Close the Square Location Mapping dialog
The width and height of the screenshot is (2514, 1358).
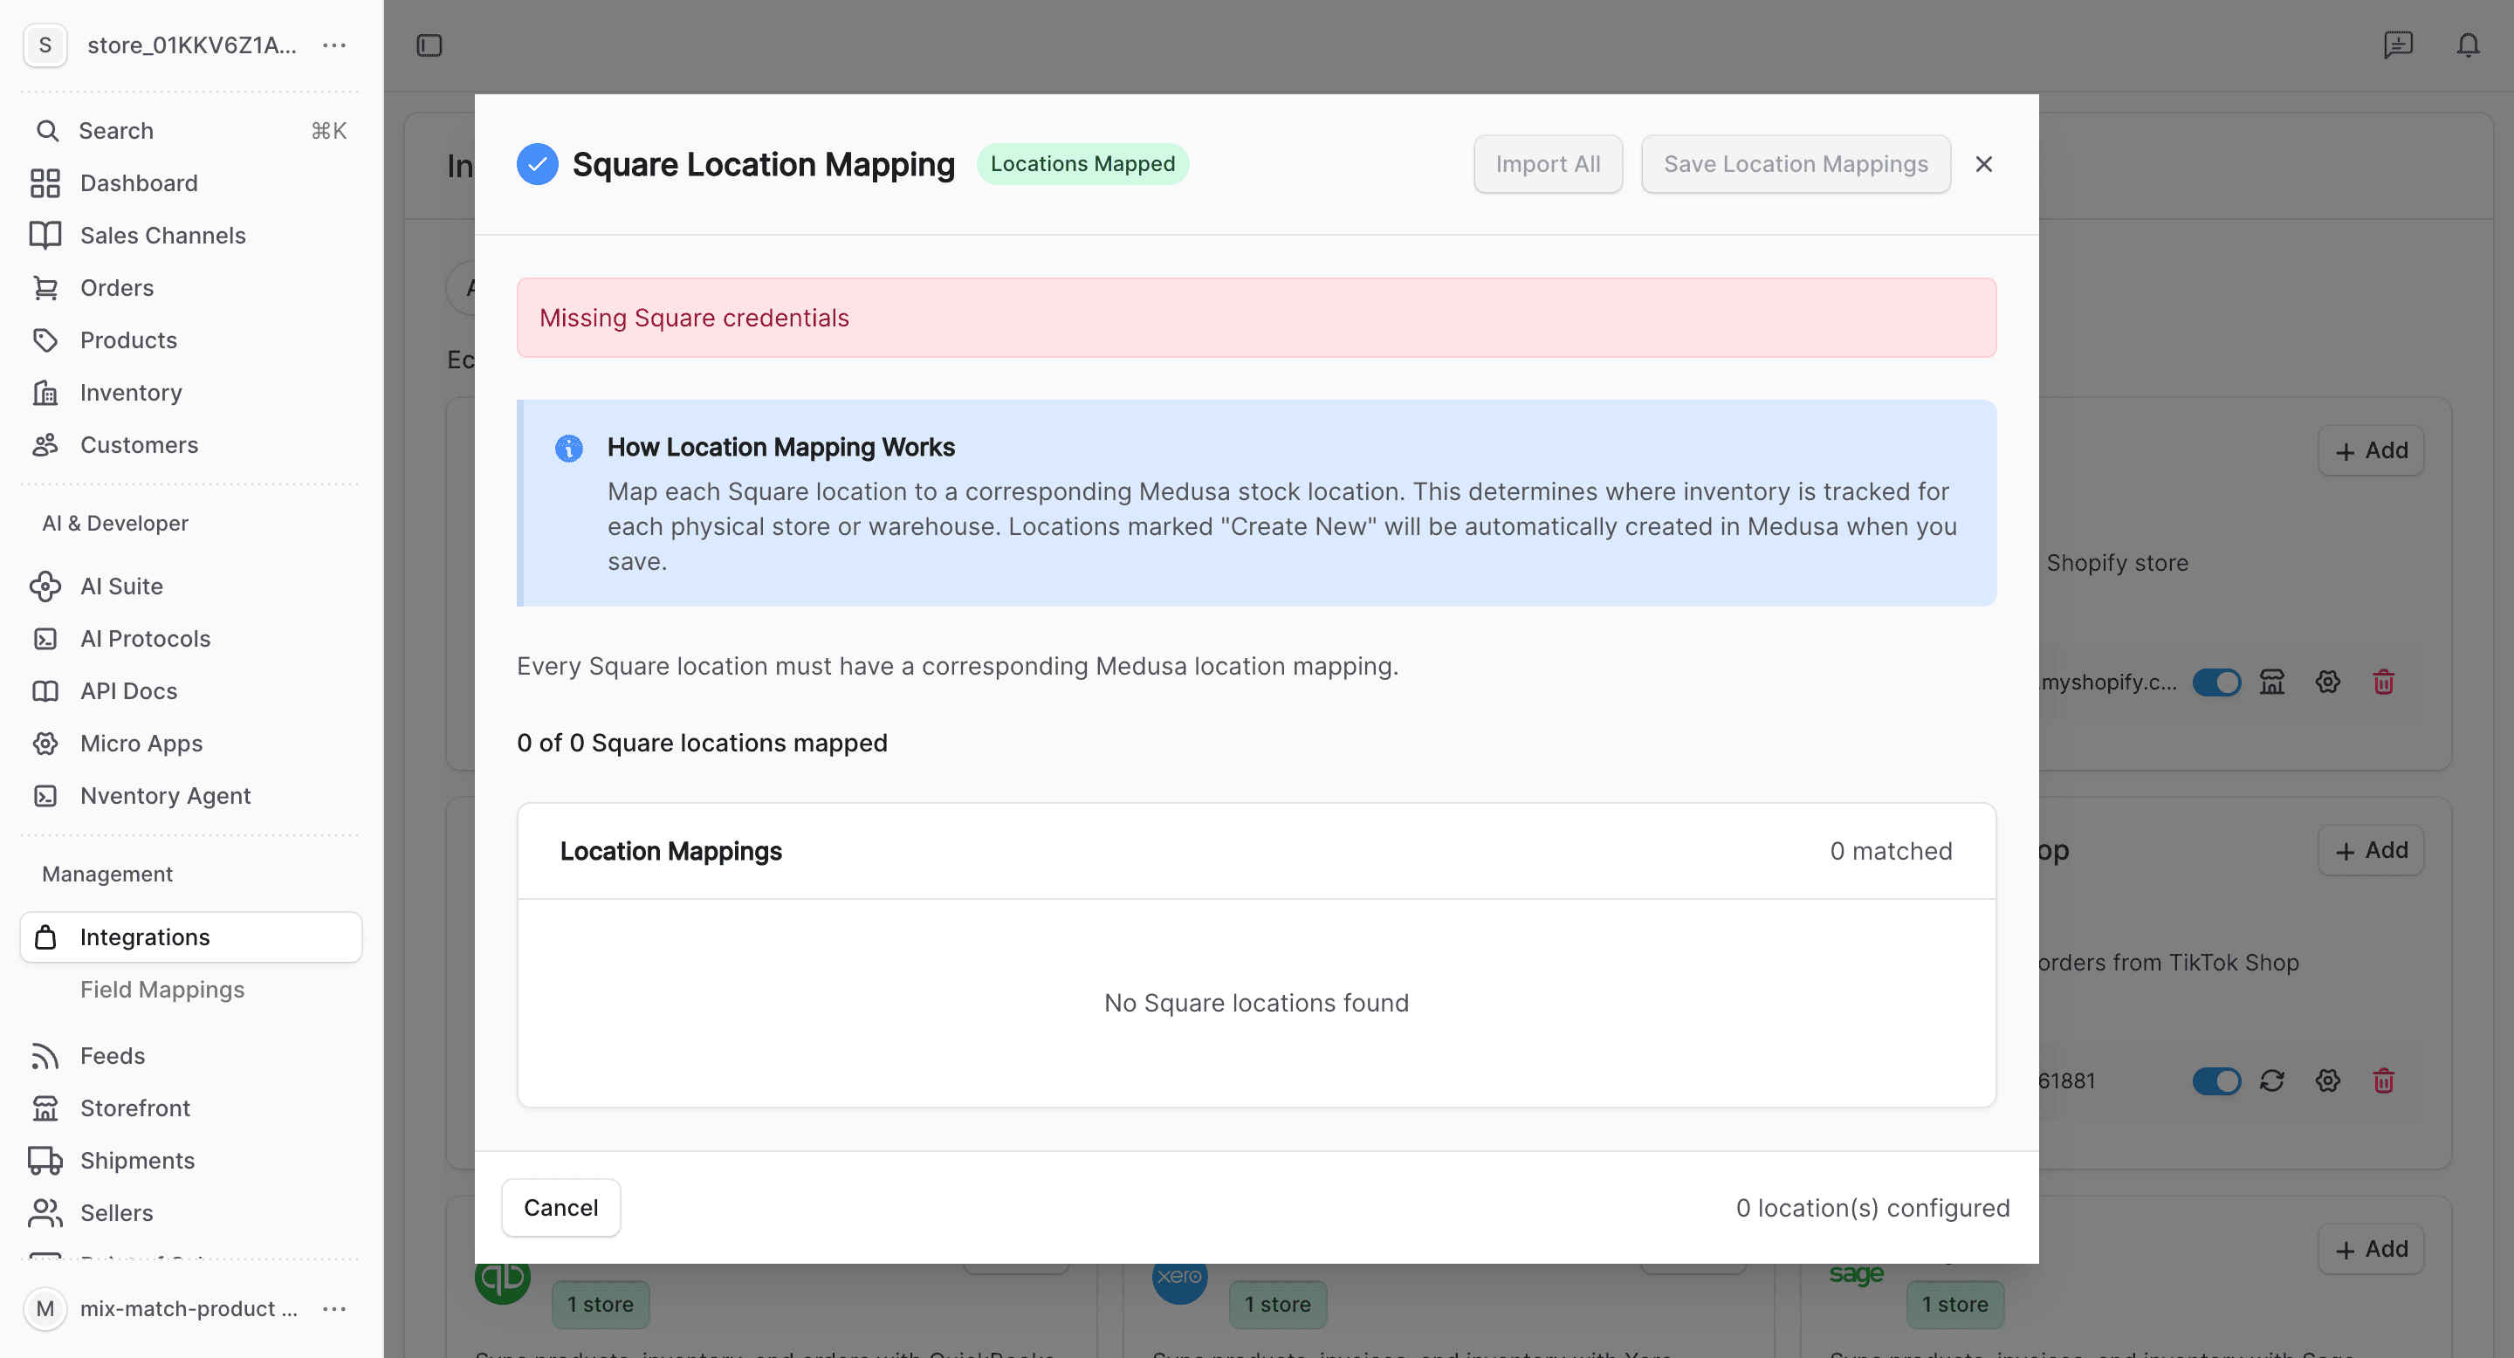[1984, 164]
